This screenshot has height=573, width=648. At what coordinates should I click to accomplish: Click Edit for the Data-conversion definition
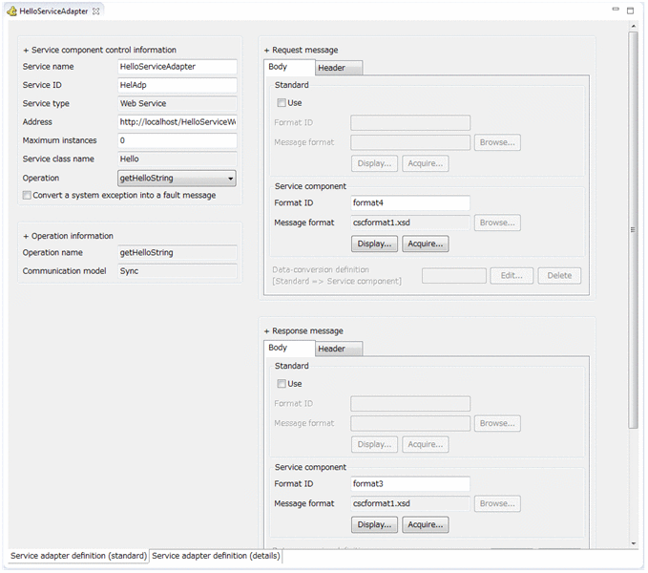tap(512, 276)
